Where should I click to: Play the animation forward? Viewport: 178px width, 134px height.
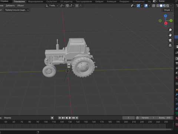[70, 118]
